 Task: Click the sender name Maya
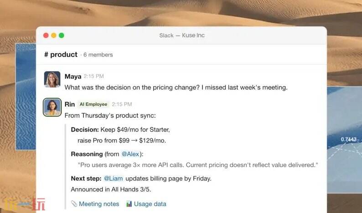[72, 76]
